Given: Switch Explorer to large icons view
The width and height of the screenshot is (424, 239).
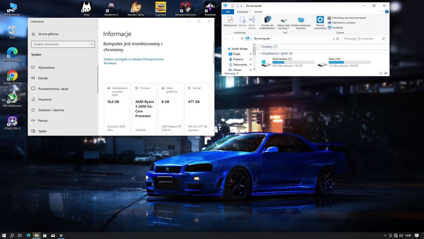Looking at the screenshot, I should (x=386, y=73).
